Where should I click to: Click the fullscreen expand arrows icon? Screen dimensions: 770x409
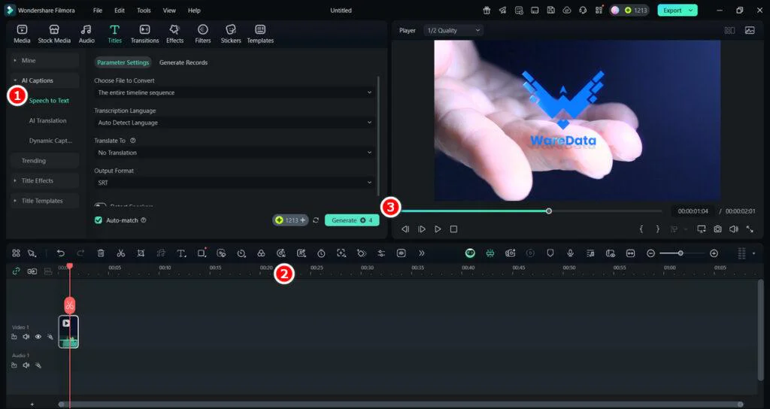coord(750,229)
